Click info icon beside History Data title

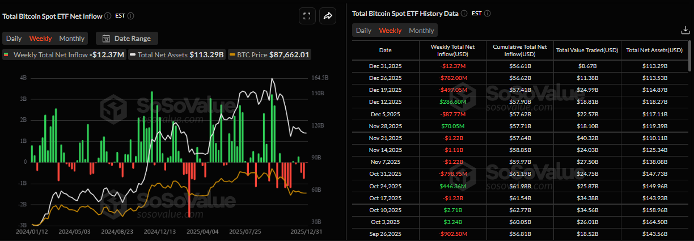click(464, 13)
